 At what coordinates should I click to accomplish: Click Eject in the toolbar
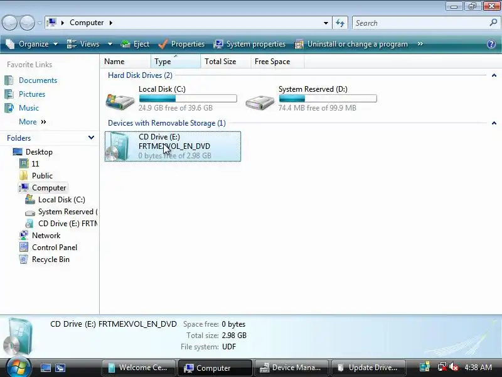135,44
